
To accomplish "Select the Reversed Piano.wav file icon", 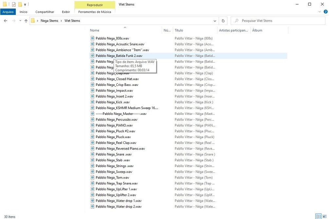I will pos(93,148).
